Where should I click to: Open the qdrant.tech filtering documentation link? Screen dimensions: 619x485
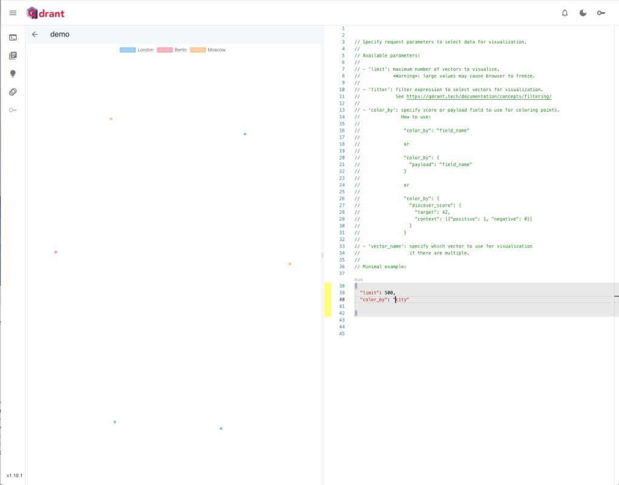[x=479, y=97]
